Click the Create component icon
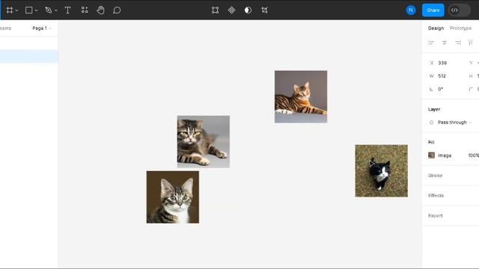 coord(231,10)
